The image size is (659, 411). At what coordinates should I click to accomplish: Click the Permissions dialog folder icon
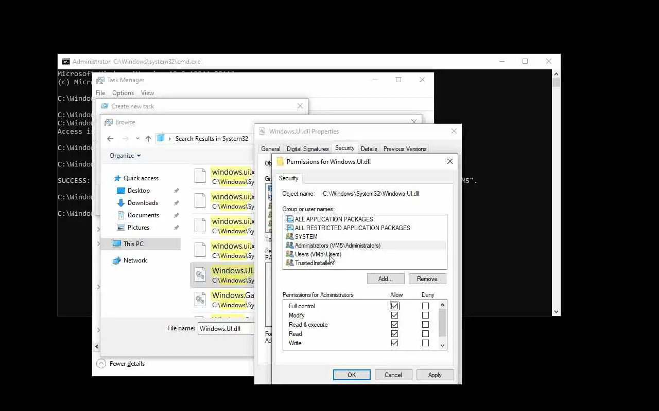point(280,161)
